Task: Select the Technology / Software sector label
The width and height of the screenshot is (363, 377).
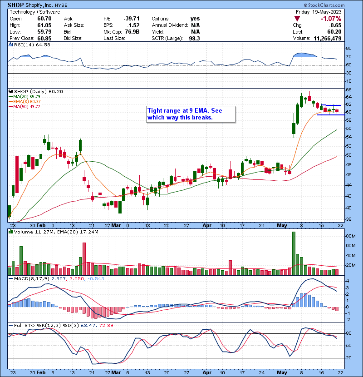Action: (35, 12)
